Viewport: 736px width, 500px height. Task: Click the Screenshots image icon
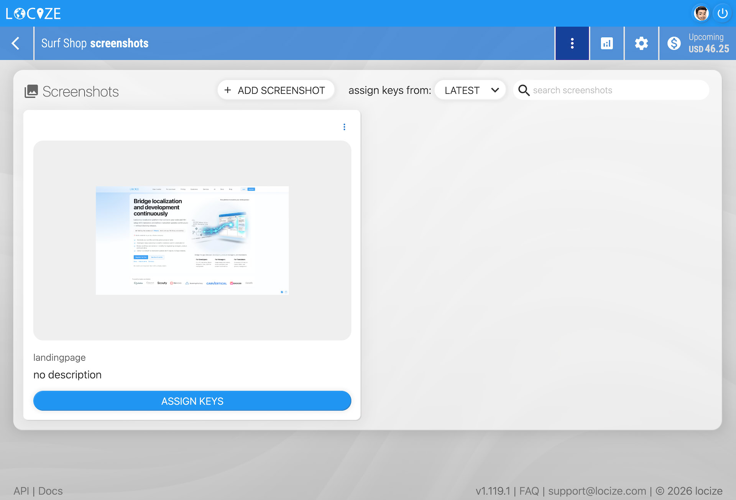click(x=31, y=91)
